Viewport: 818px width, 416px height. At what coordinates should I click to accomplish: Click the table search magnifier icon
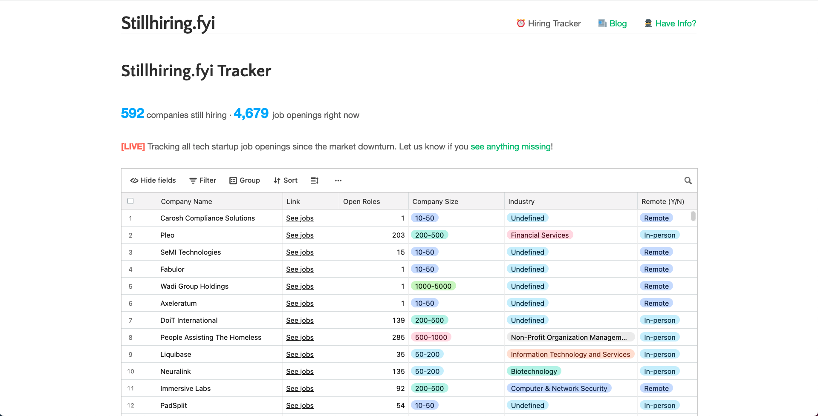688,181
